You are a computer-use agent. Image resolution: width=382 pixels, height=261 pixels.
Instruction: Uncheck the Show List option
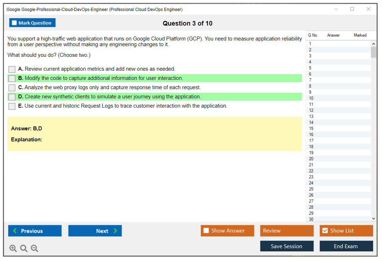pos(325,231)
